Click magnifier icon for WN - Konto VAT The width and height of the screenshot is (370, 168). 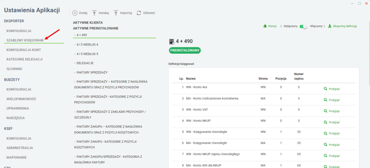tap(326, 111)
